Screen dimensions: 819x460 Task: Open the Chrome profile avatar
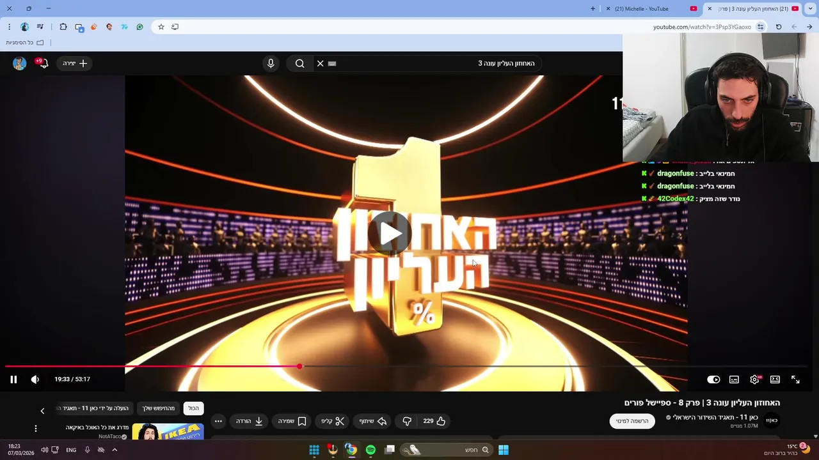click(24, 27)
